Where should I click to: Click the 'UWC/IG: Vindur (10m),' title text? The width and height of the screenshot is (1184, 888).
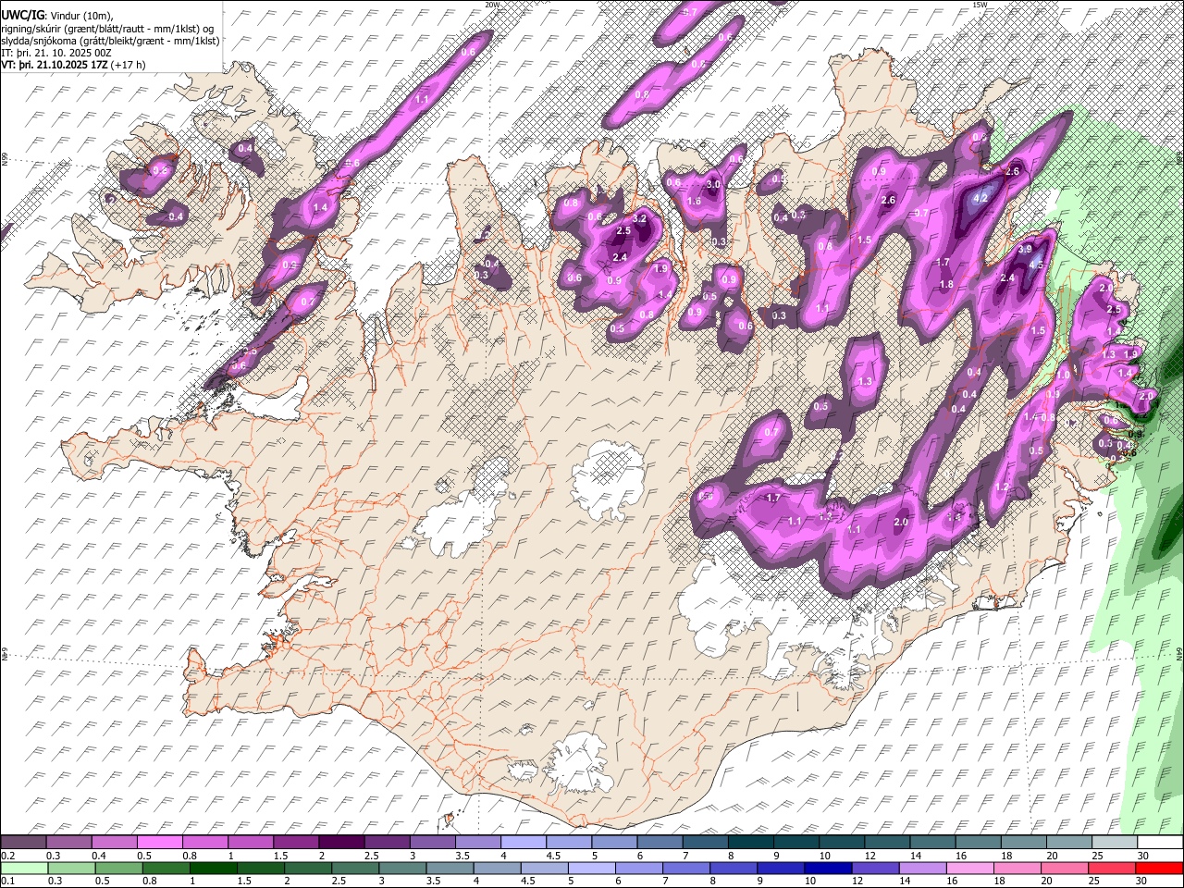pos(56,15)
